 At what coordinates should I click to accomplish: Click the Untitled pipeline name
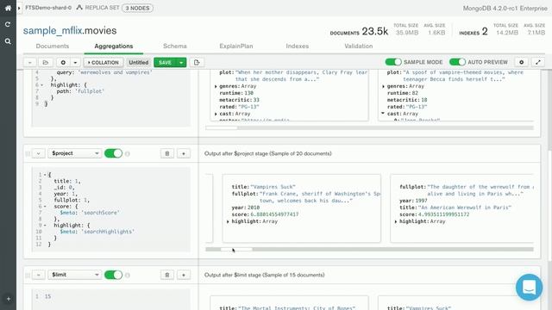tap(138, 62)
